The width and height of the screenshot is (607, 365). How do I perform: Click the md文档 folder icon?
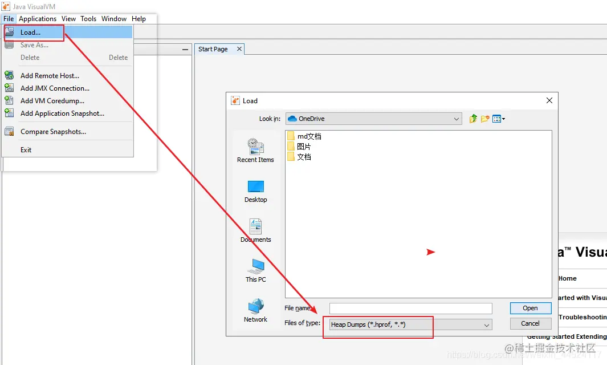[291, 136]
